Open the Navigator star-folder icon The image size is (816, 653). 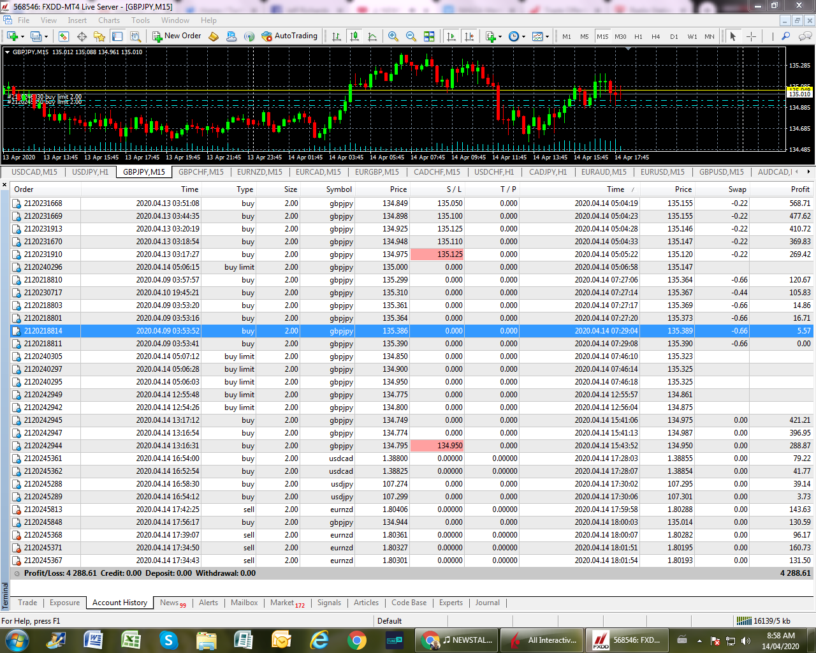[x=99, y=36]
